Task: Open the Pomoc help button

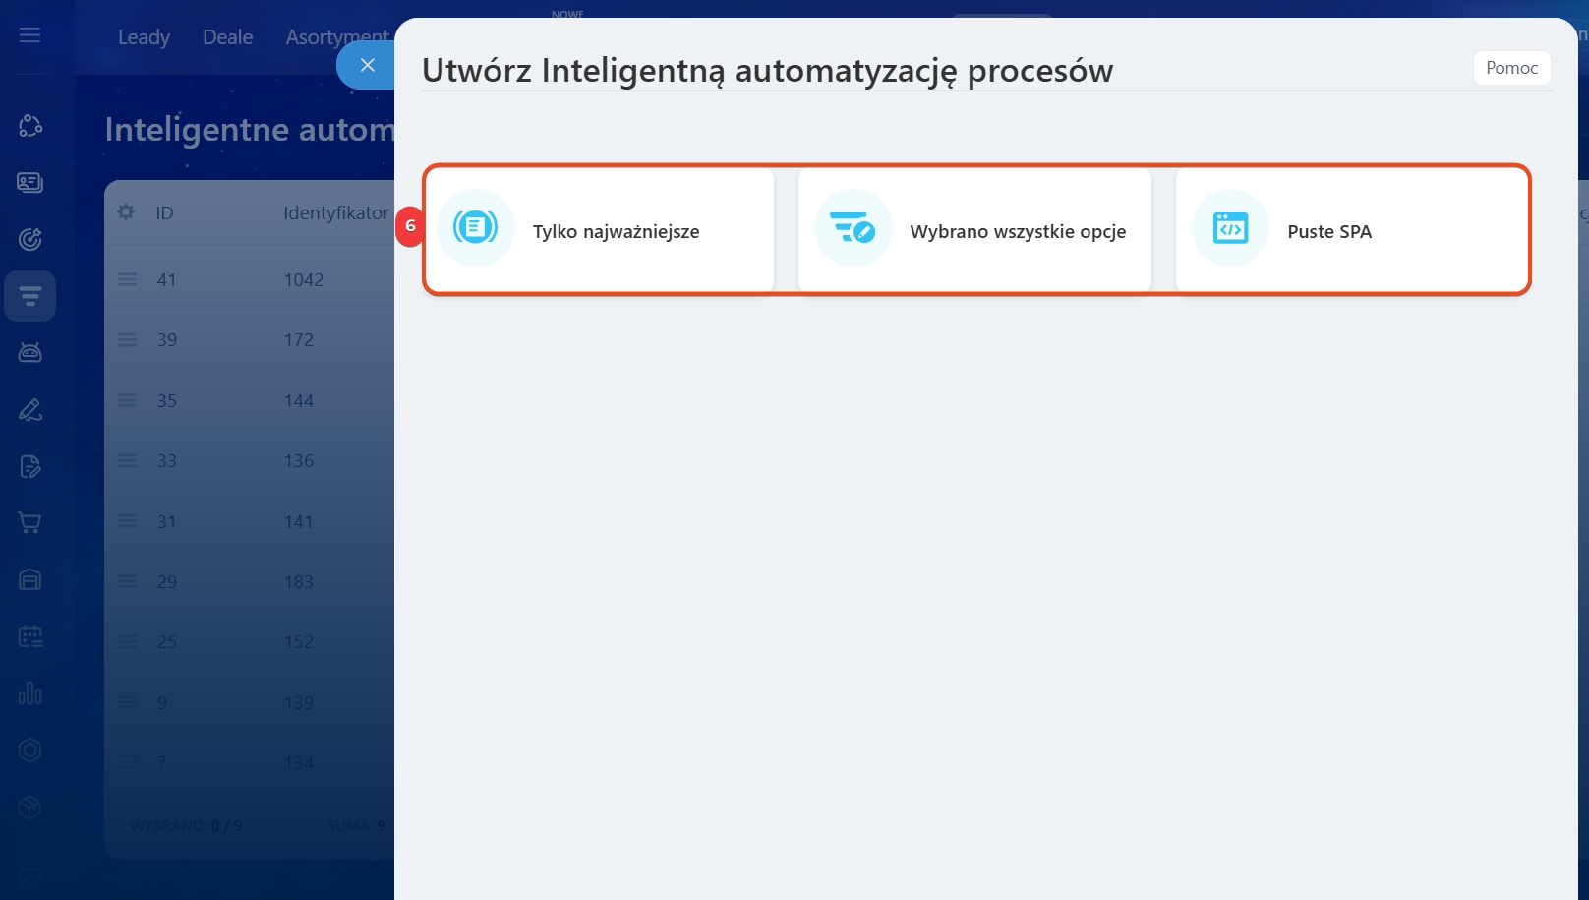Action: (x=1511, y=68)
